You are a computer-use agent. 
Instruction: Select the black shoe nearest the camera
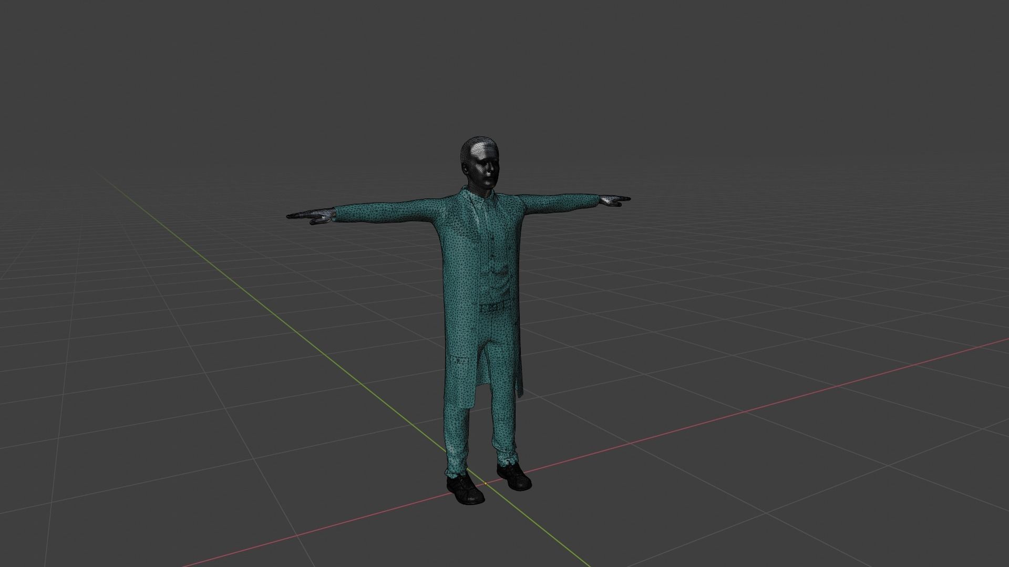pos(465,489)
